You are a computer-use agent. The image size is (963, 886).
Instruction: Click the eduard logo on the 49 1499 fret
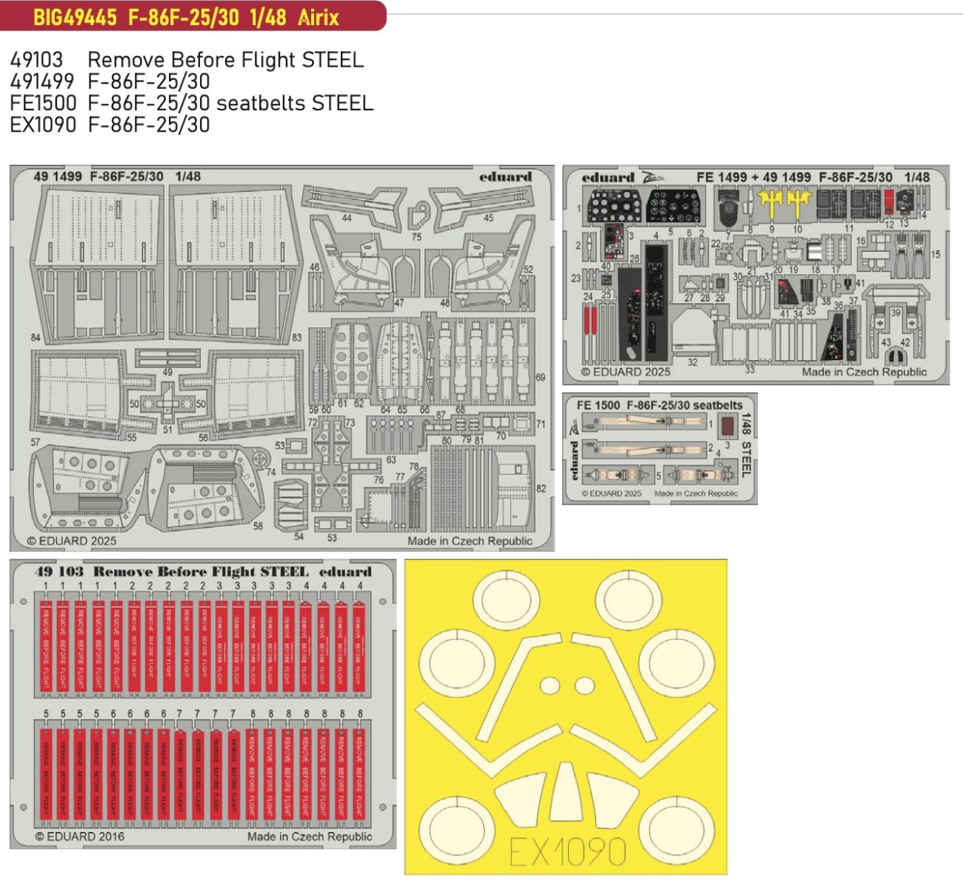click(505, 176)
